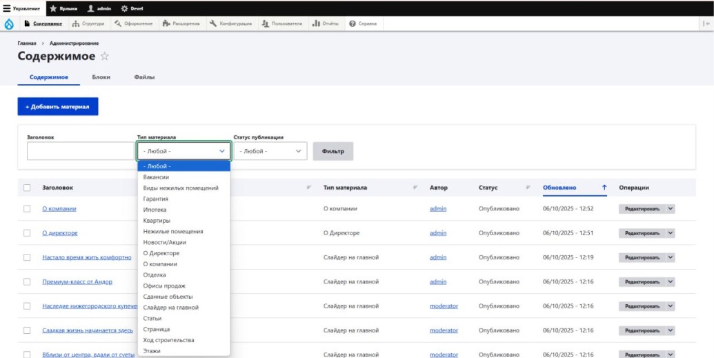Open the admin user menu
This screenshot has width=714, height=358.
(x=99, y=8)
